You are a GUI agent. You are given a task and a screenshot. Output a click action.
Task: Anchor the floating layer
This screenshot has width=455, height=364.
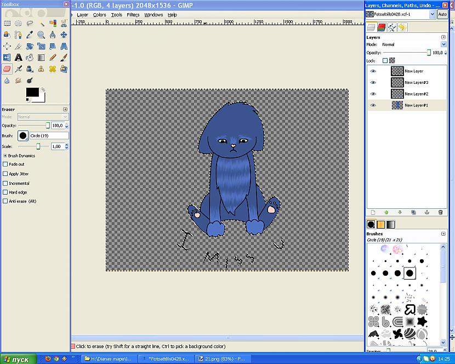[x=427, y=213]
